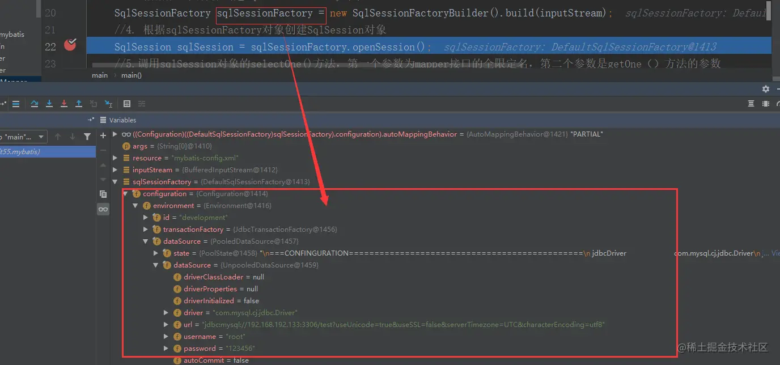Click sqlSessionFactory variable on code line 20

point(264,12)
